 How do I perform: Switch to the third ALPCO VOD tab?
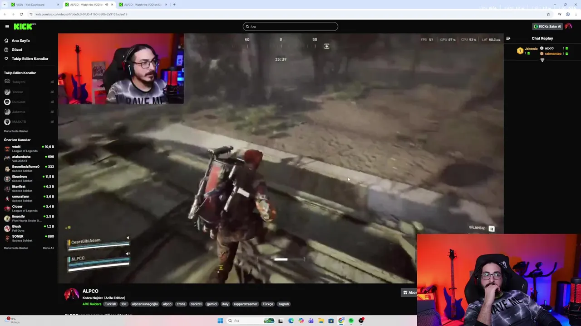pos(143,5)
